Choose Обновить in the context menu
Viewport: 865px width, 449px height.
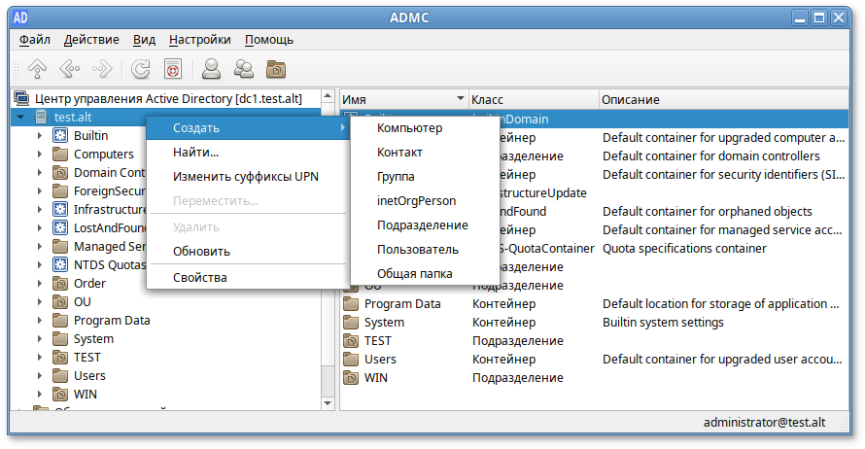pos(248,252)
